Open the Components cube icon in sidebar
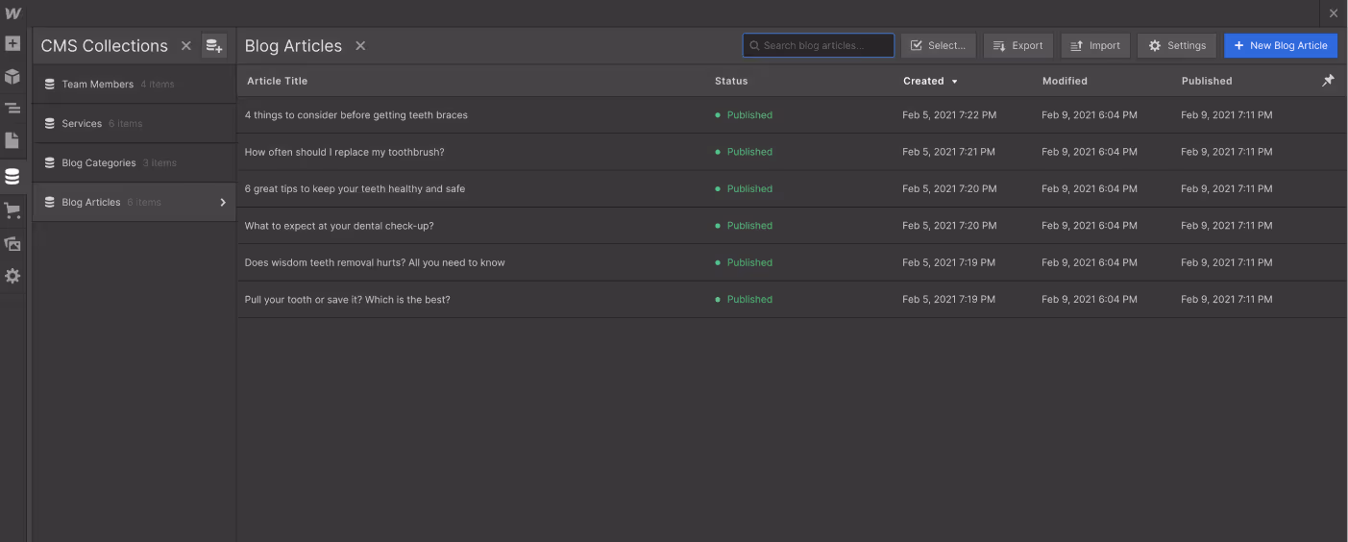Screen dimensions: 1348x542 (12, 77)
